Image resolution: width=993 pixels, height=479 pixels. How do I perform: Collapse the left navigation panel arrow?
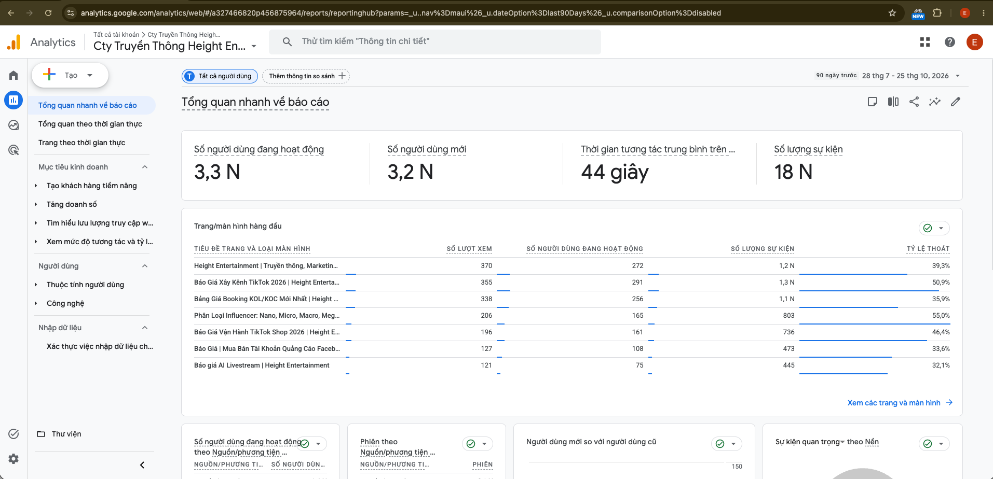(142, 465)
